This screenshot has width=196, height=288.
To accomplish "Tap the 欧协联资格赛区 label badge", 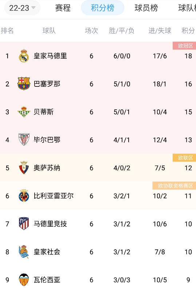I will tap(174, 186).
